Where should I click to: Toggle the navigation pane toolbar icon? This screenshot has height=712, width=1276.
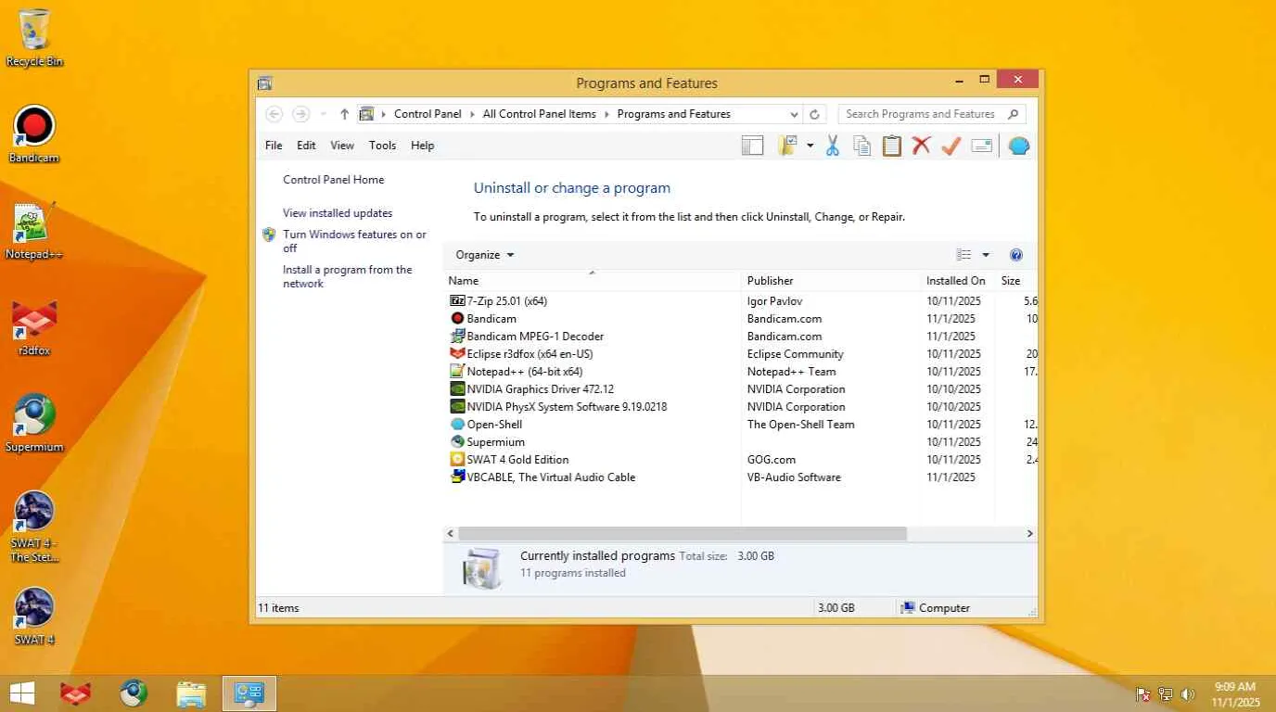click(x=752, y=146)
